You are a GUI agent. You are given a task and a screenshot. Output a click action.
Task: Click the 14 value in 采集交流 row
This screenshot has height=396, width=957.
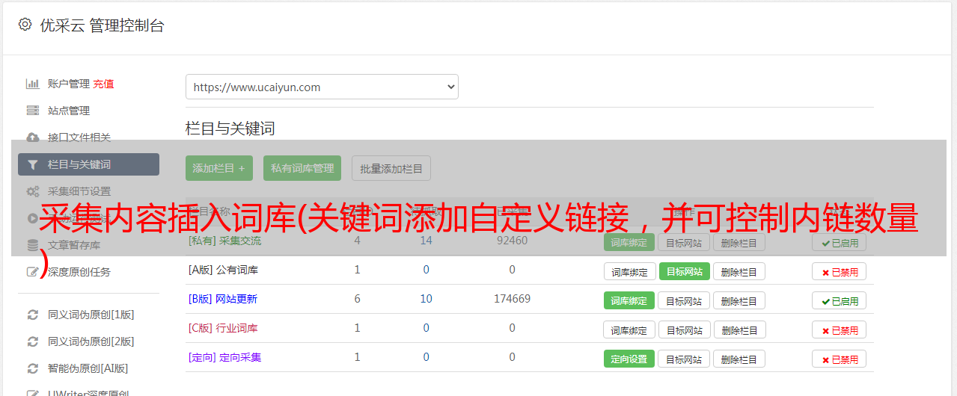[426, 241]
